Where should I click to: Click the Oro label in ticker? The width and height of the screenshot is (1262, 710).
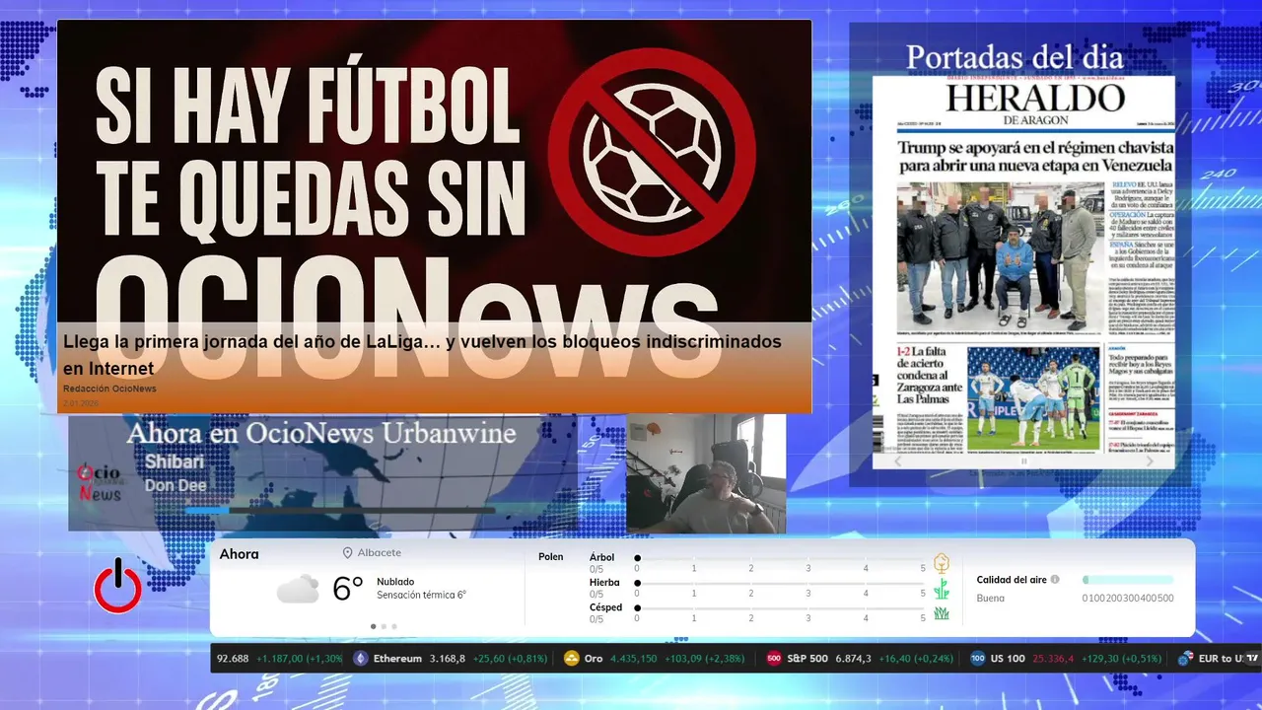[x=594, y=659]
